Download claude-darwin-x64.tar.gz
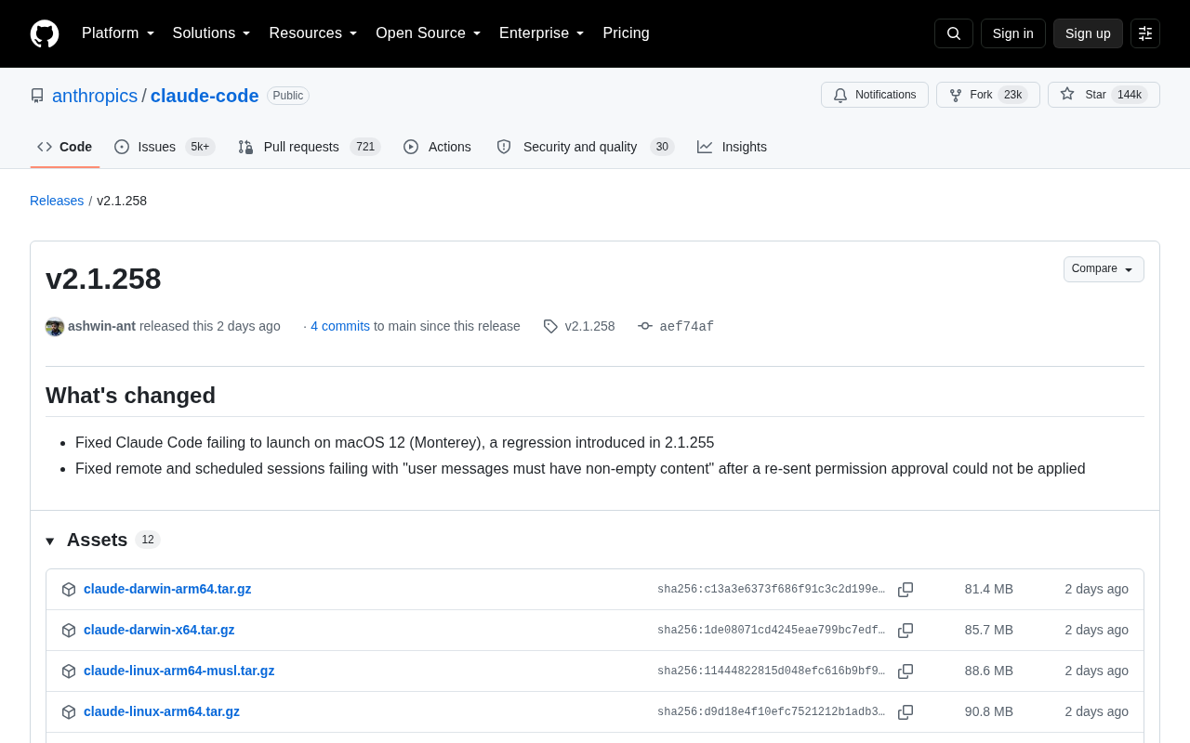1190x743 pixels. [159, 630]
